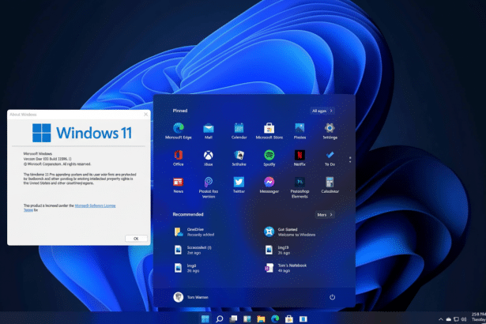Click OK in About Windows dialog
This screenshot has height=324, width=486.
[136, 239]
